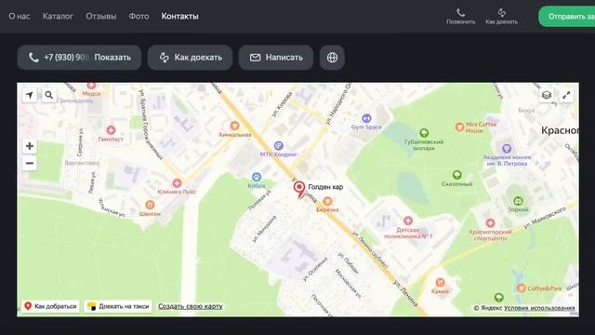Image resolution: width=595 pixels, height=335 pixels.
Task: Click the Сказочный park marker
Action: coord(456,175)
